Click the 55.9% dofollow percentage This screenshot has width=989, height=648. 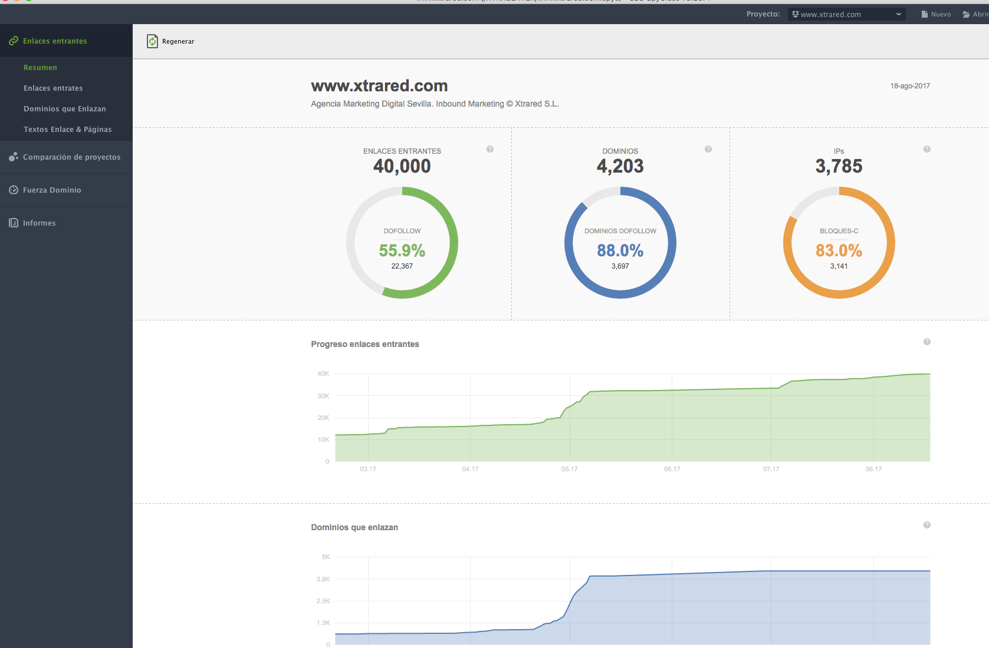pos(402,250)
